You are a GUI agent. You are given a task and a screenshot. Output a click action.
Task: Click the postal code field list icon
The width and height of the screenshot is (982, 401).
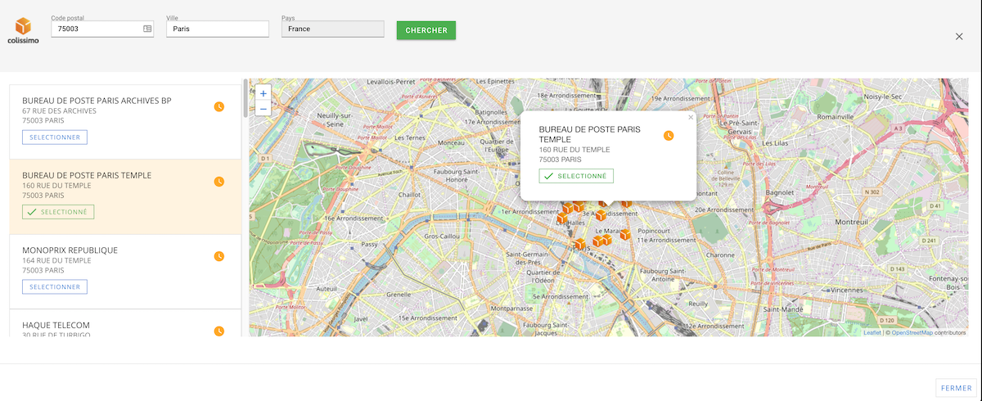[147, 29]
